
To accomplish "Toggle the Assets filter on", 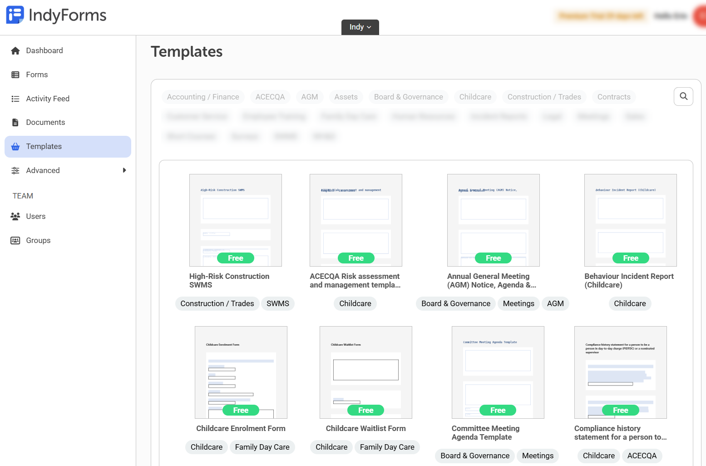I will pyautogui.click(x=346, y=97).
